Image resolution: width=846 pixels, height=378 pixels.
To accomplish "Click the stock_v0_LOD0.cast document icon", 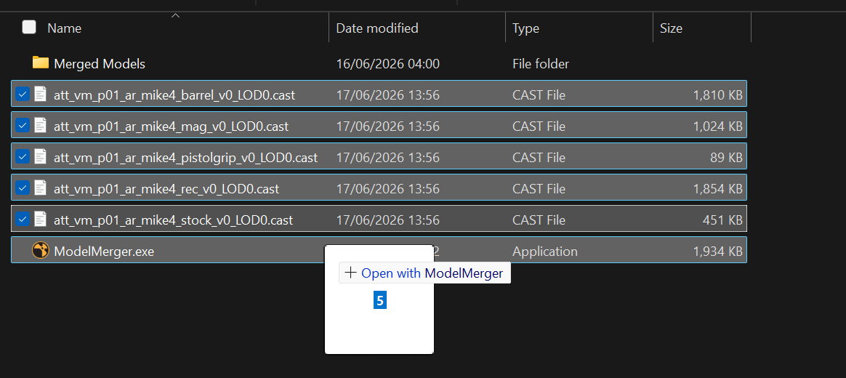I will click(x=40, y=220).
